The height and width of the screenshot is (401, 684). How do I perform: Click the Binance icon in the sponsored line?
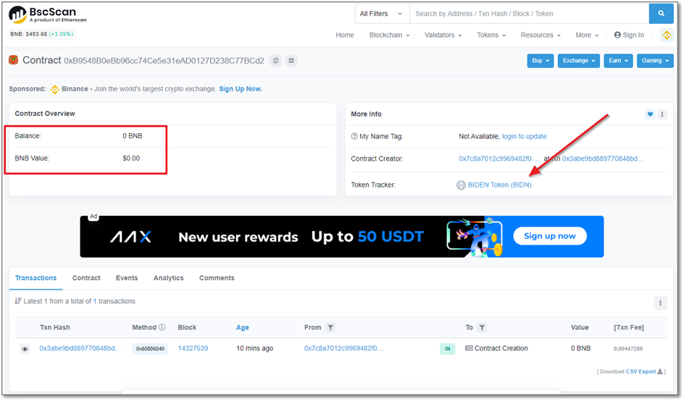pos(54,89)
